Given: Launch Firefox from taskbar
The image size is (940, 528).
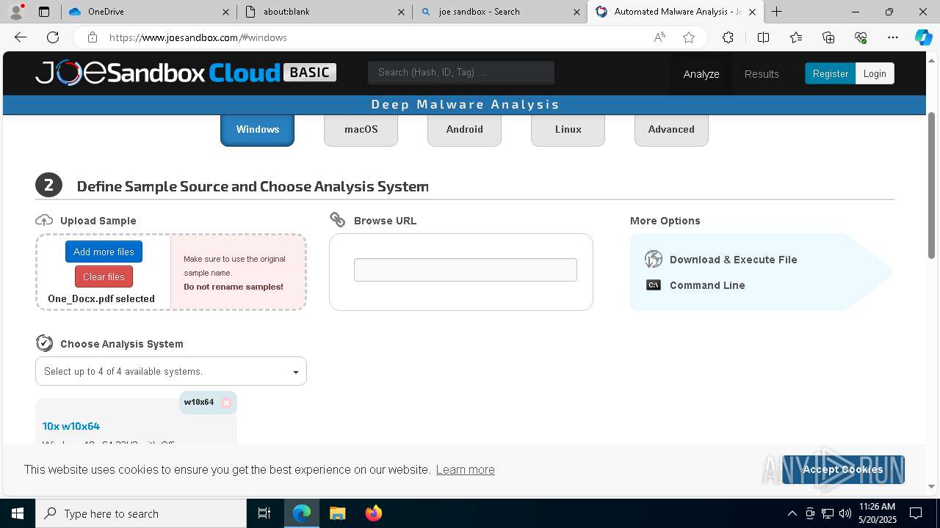Looking at the screenshot, I should point(374,513).
